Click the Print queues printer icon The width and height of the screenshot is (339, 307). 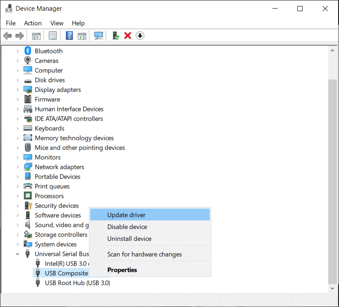coord(27,186)
